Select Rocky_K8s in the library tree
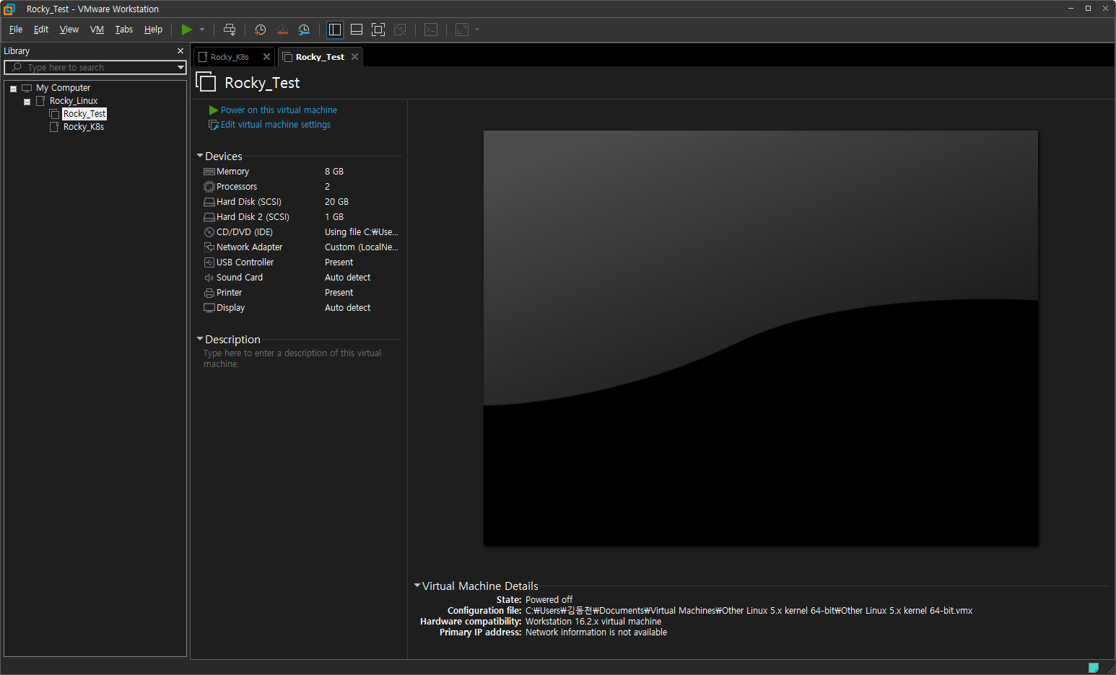The width and height of the screenshot is (1116, 675). point(83,127)
